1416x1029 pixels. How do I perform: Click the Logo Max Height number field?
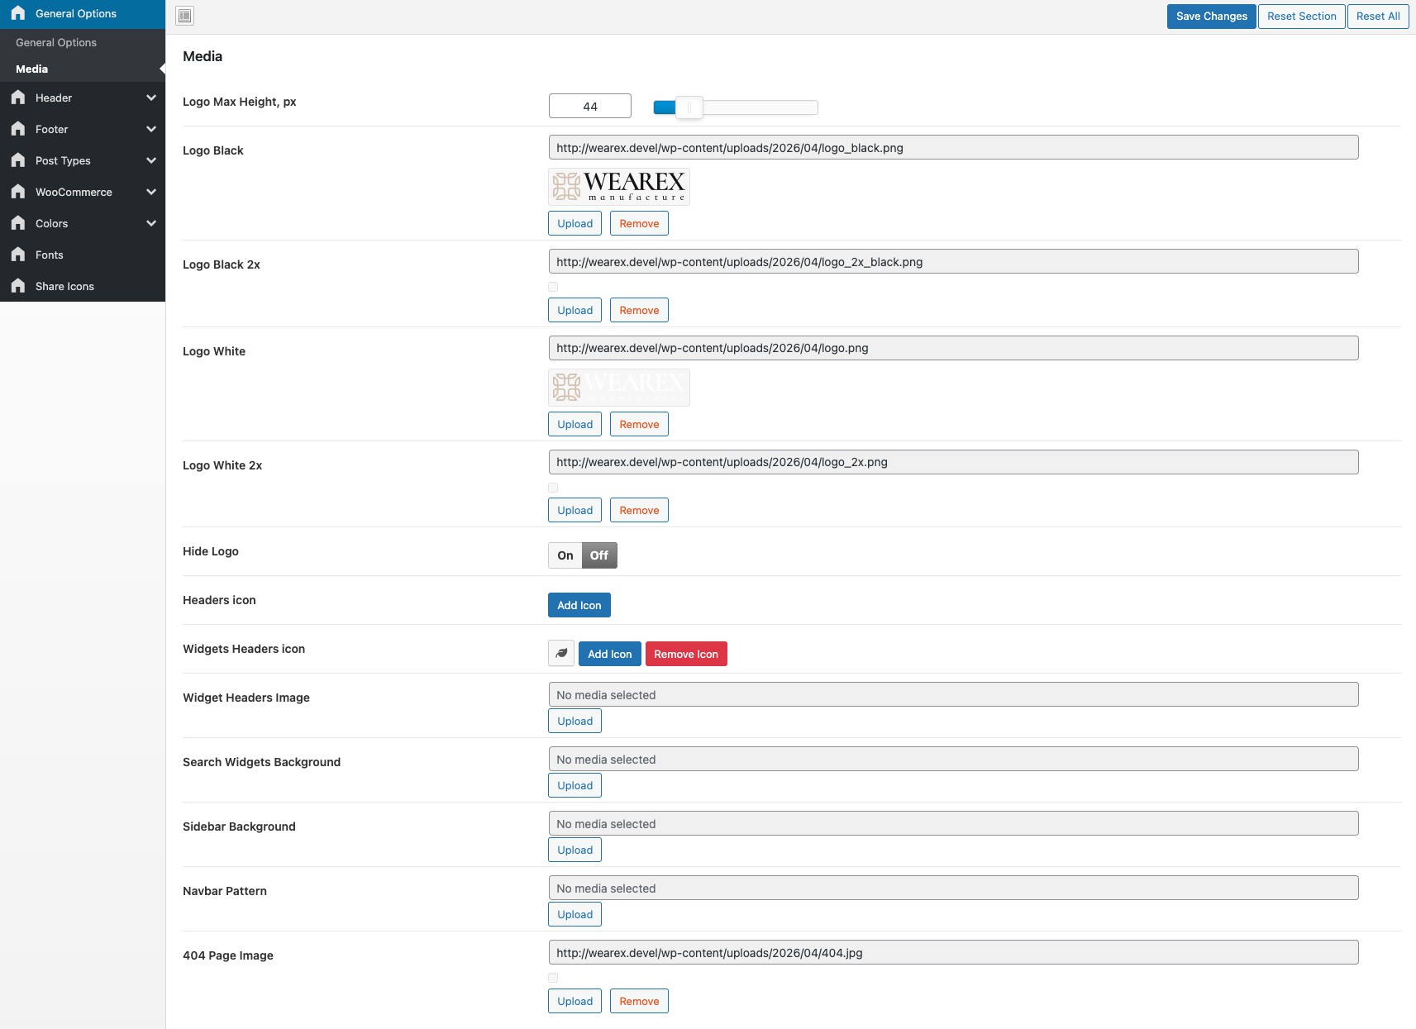tap(589, 107)
